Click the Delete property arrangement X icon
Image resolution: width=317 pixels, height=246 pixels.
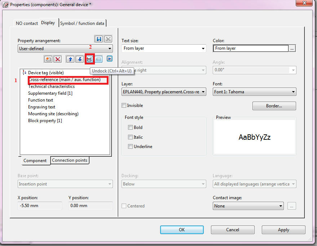108,39
